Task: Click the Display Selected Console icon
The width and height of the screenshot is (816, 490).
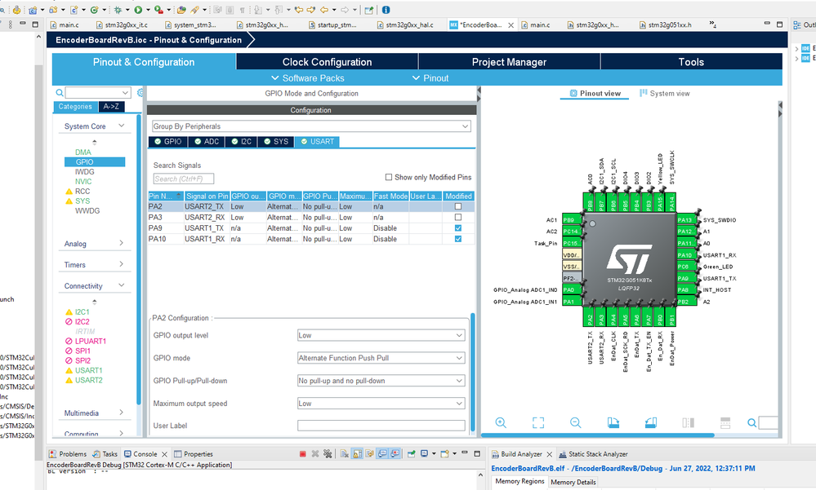Action: point(424,454)
